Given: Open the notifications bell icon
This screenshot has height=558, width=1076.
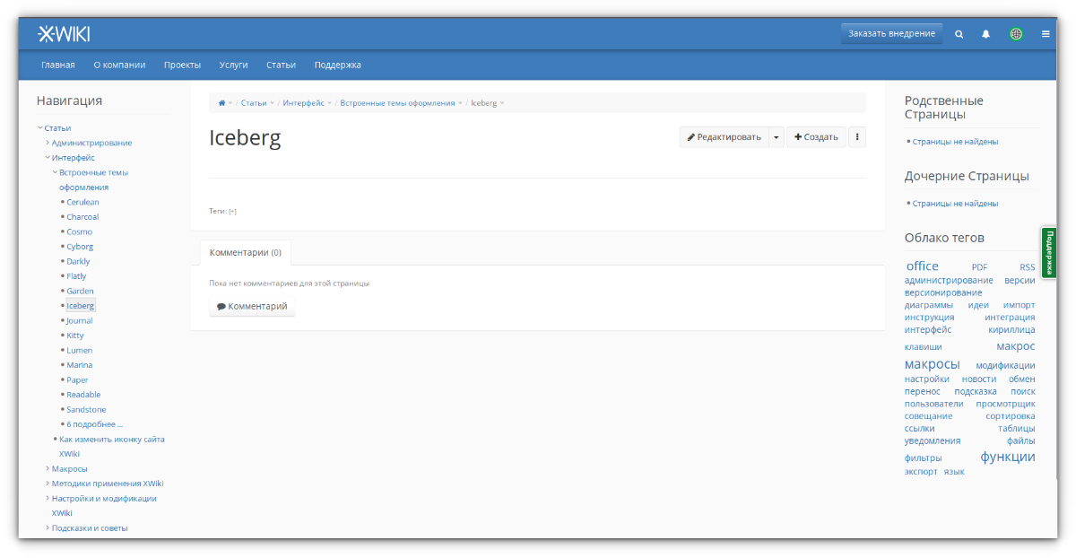Looking at the screenshot, I should pyautogui.click(x=985, y=34).
